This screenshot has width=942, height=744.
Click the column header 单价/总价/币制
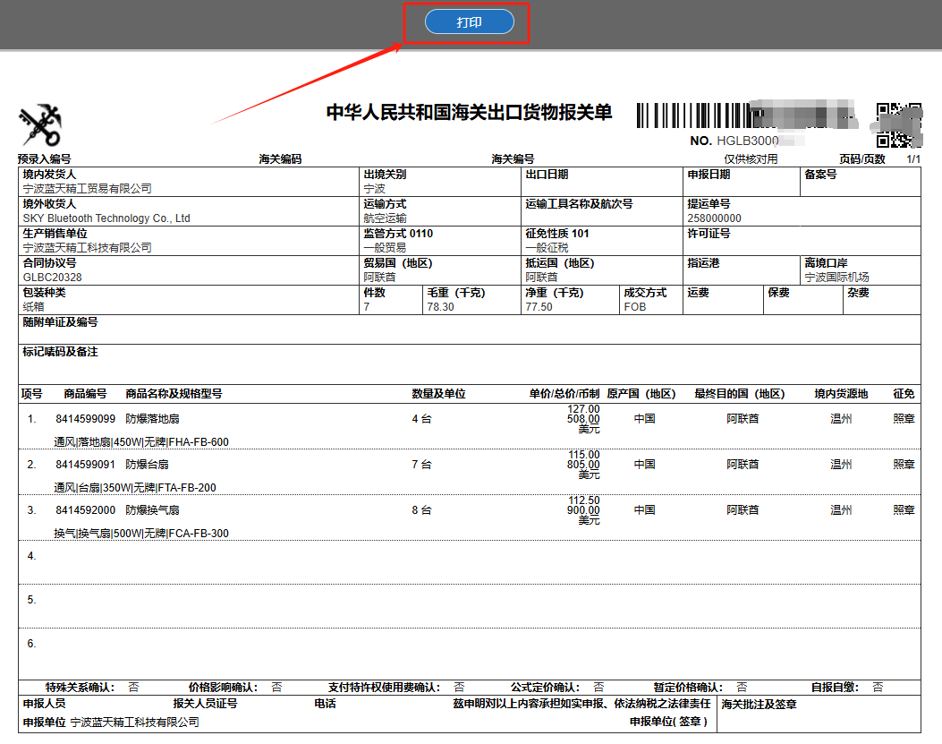[x=564, y=394]
